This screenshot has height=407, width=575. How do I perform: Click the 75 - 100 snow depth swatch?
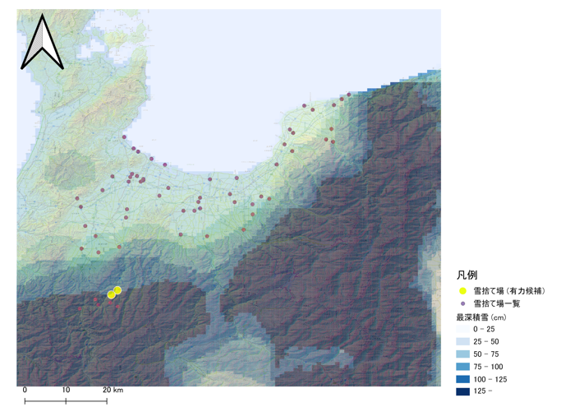pyautogui.click(x=462, y=367)
